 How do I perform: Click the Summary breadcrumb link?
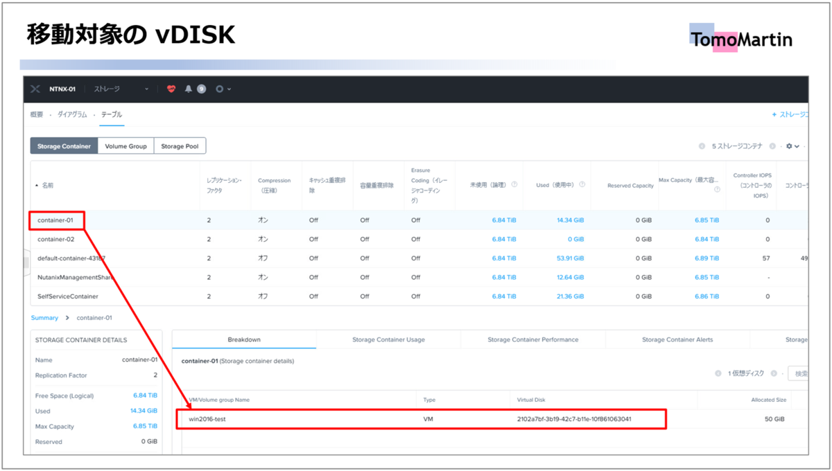(x=44, y=318)
